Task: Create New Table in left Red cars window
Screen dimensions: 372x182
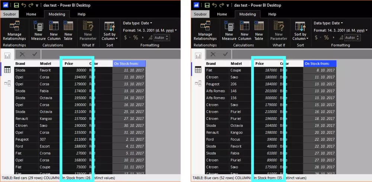Action: 68,31
